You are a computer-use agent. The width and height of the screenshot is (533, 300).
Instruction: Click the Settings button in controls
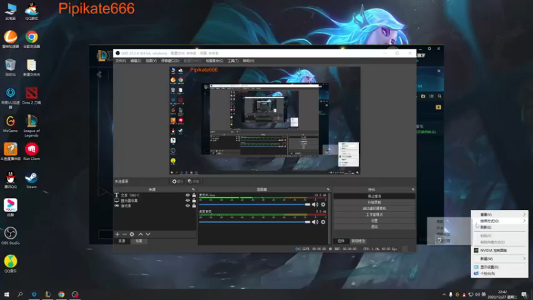374,221
